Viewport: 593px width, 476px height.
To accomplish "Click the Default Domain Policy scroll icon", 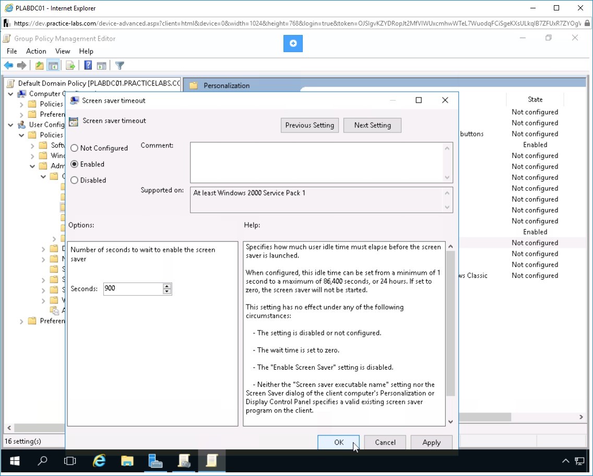I will (11, 83).
